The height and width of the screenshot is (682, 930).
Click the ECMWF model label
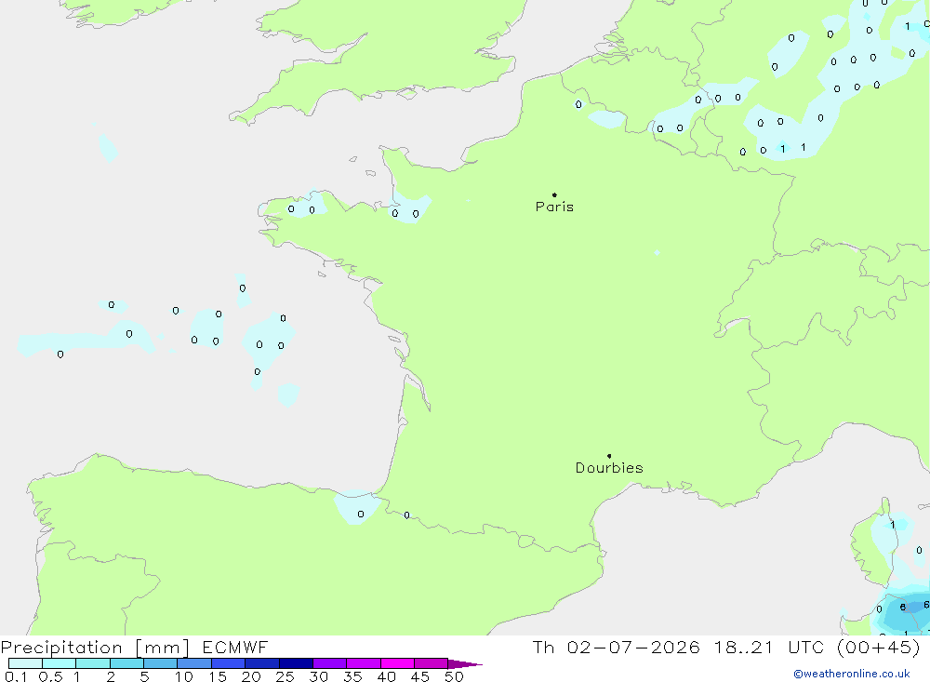point(235,647)
